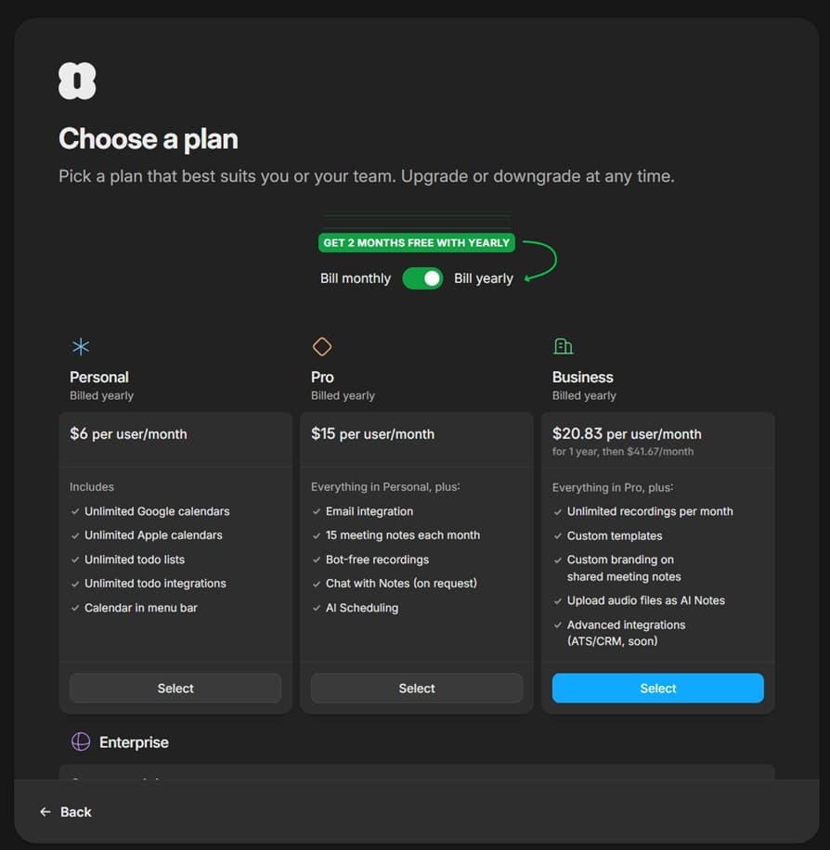Click the Business plan building icon

tap(563, 347)
